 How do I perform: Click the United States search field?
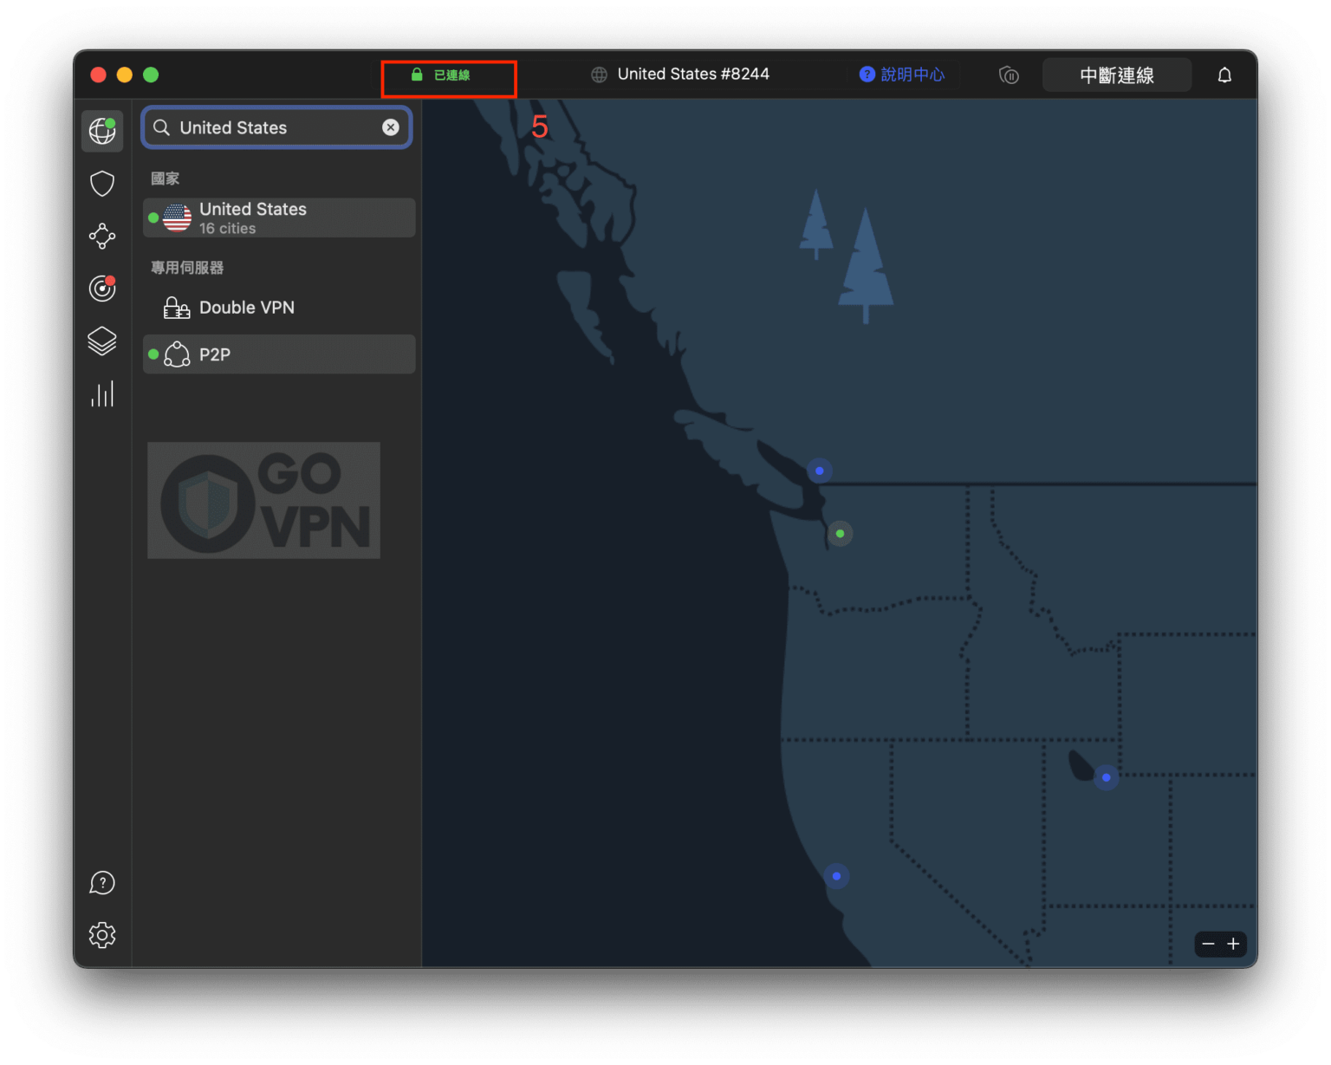pyautogui.click(x=269, y=127)
